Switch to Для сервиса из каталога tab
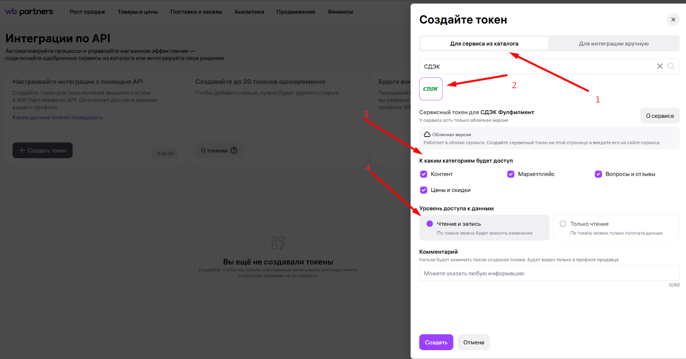686x359 pixels. (x=484, y=44)
